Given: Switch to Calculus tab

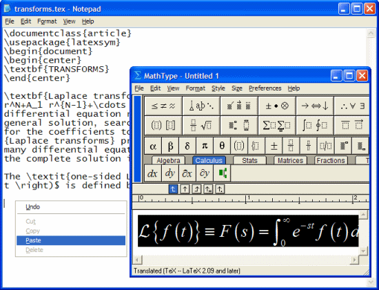Looking at the screenshot, I should 209,160.
